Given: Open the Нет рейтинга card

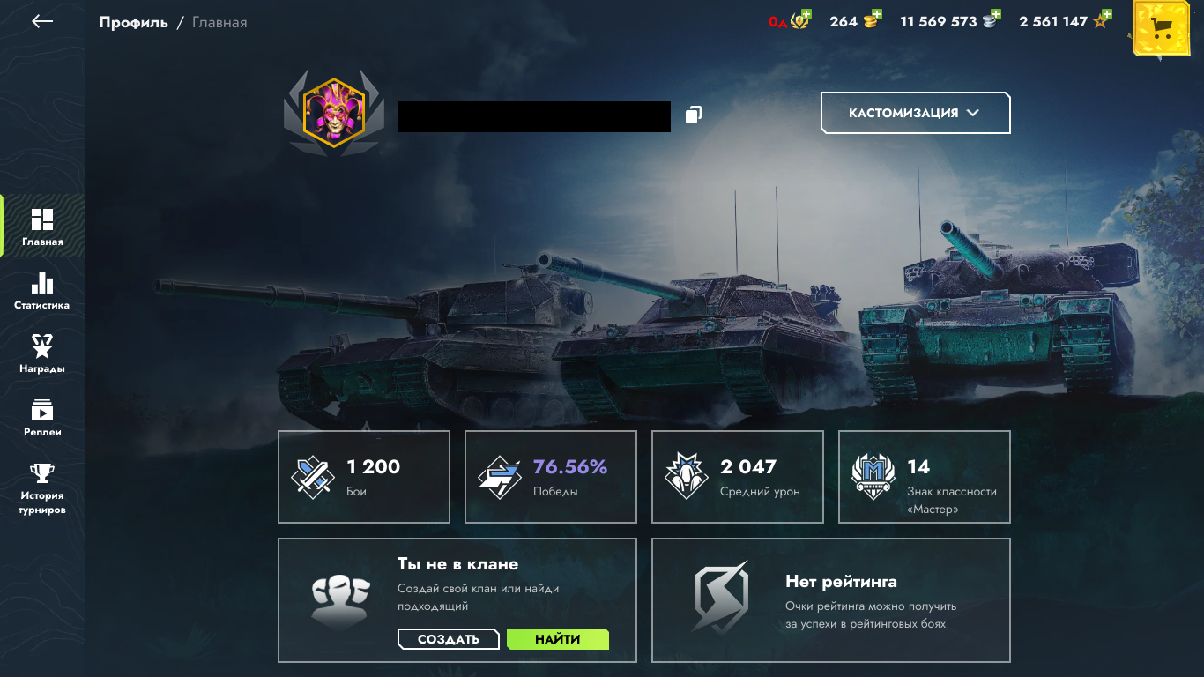Looking at the screenshot, I should click(x=831, y=600).
